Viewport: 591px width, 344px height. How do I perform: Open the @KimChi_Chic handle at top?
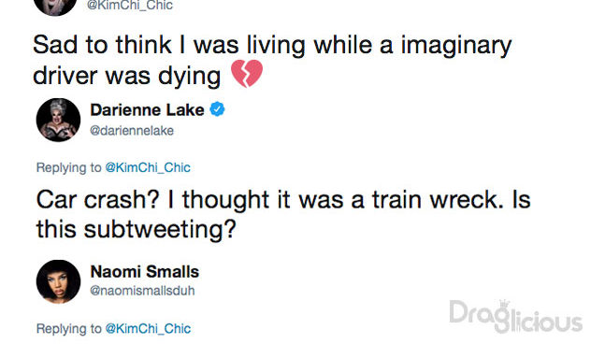tap(130, 6)
